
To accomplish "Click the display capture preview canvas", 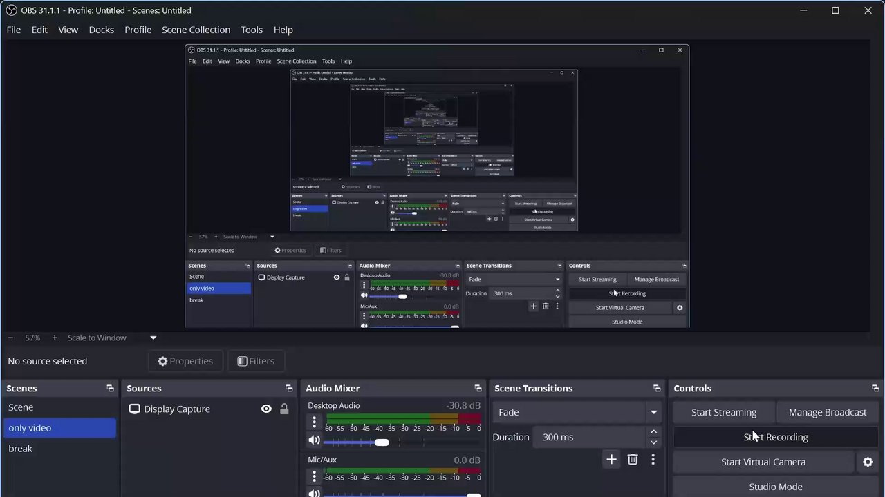I will click(437, 186).
